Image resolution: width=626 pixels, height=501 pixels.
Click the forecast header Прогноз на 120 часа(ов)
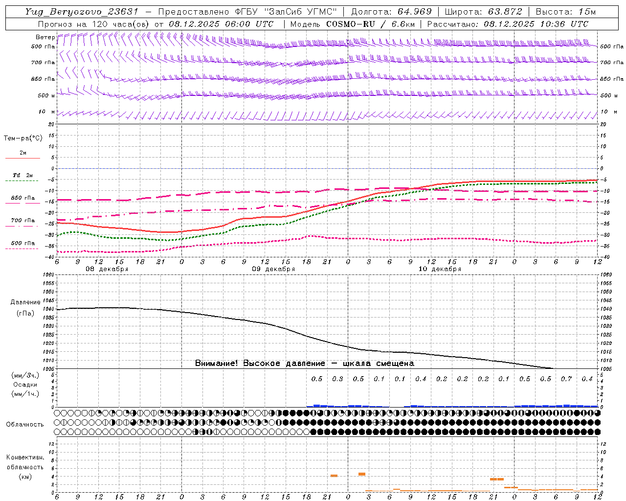(x=94, y=24)
